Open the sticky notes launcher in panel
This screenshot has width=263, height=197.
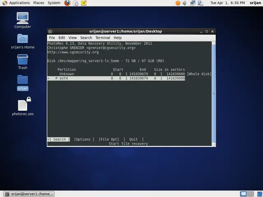[84, 3]
